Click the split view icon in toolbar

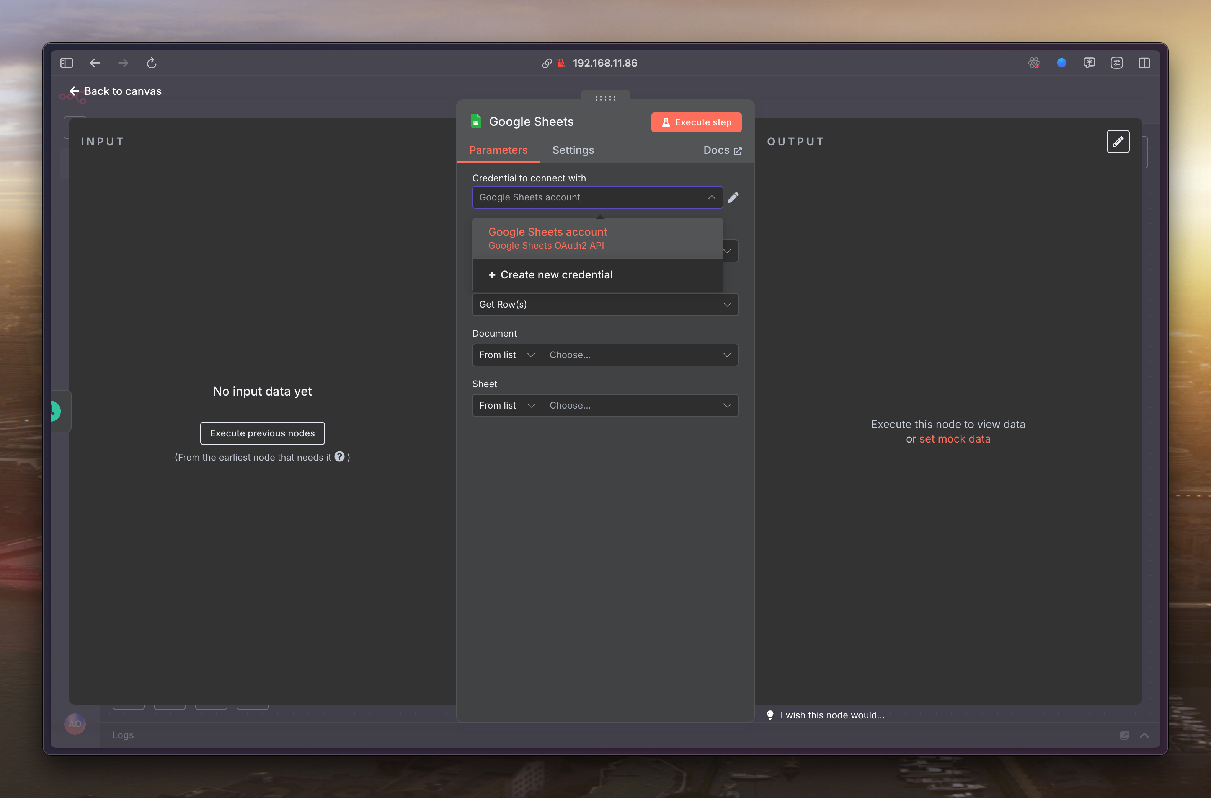tap(1144, 63)
